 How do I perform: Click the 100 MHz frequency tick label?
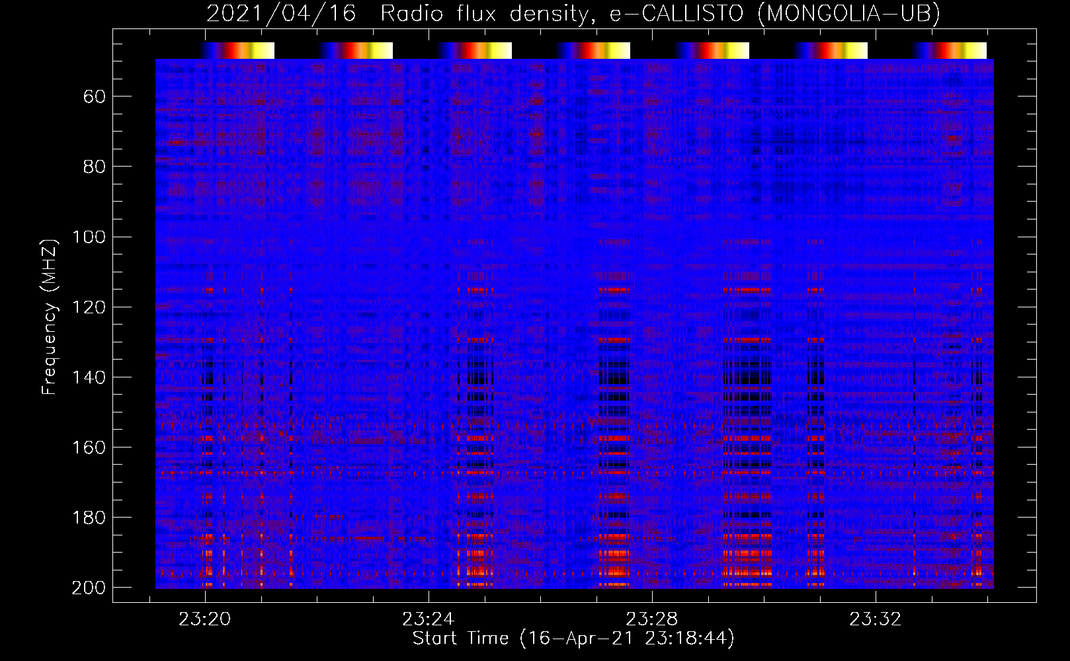pos(89,237)
